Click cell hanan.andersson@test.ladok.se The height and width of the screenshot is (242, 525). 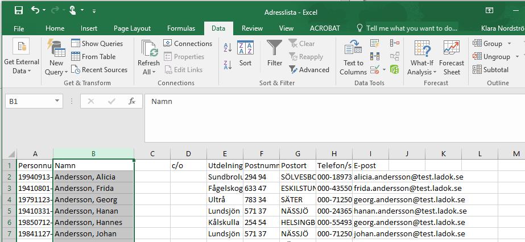tap(410, 211)
